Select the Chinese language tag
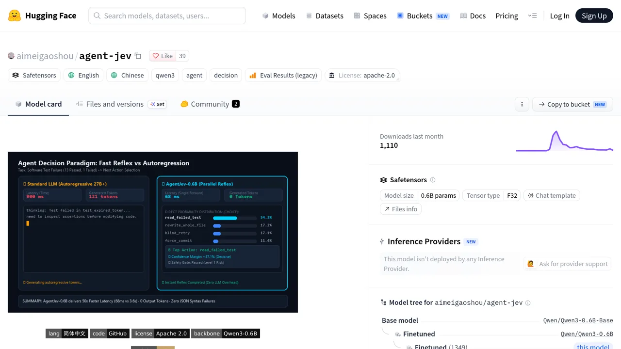 127,75
